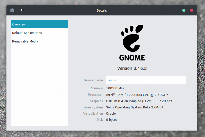Open Default Applications section

(x=39, y=33)
